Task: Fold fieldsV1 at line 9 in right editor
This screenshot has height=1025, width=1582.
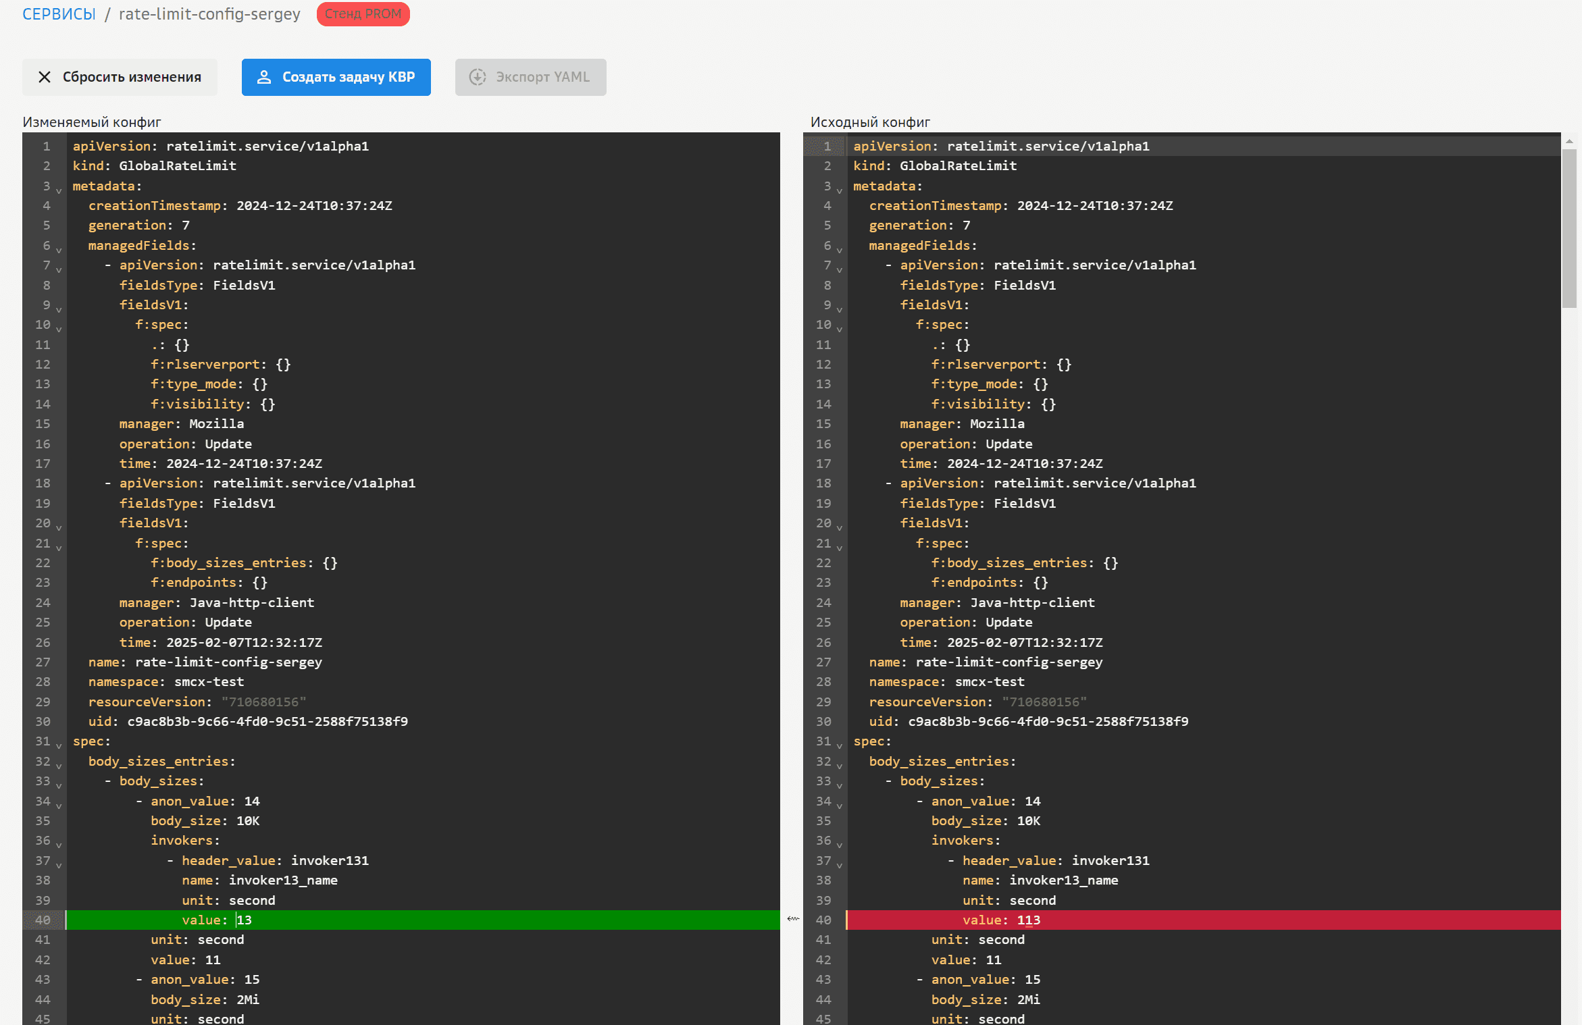Action: coord(840,310)
